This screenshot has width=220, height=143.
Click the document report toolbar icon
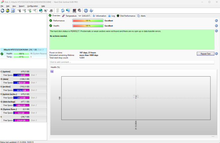tap(58, 10)
